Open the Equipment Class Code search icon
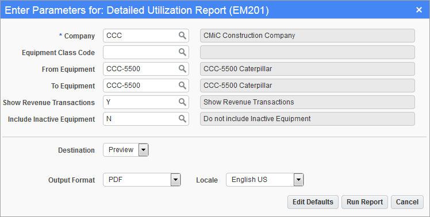This screenshot has height=217, width=430. 182,52
